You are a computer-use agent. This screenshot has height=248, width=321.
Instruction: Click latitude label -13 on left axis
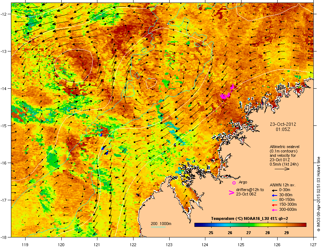click(x=4, y=51)
